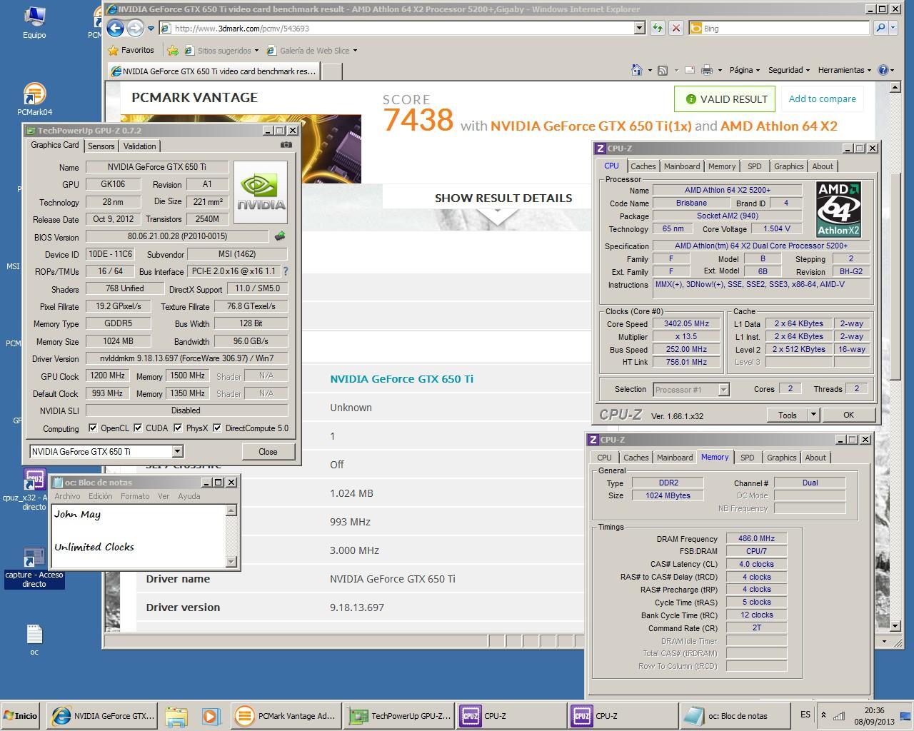Click OK button in CPU-Z
The height and width of the screenshot is (731, 914).
coord(848,415)
